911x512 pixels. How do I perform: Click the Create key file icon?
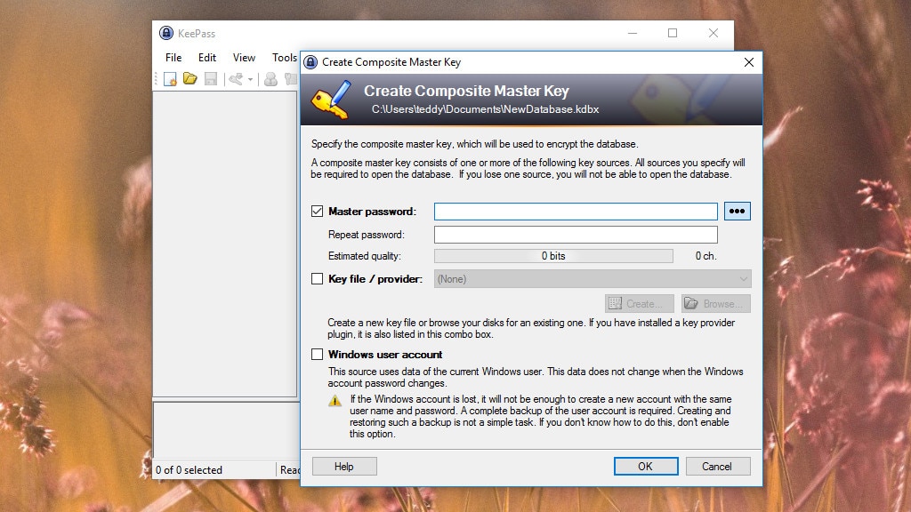[x=616, y=304]
